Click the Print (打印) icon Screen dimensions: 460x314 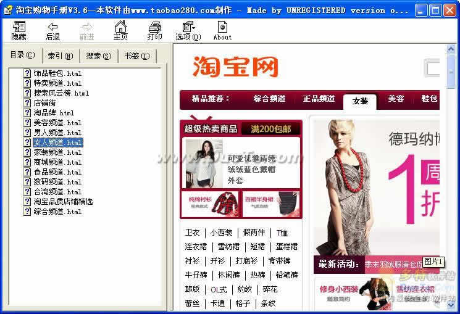pos(154,30)
